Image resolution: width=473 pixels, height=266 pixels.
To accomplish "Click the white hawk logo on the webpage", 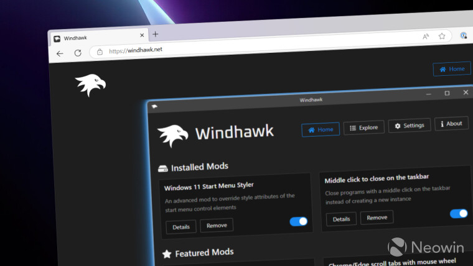I will pos(90,85).
